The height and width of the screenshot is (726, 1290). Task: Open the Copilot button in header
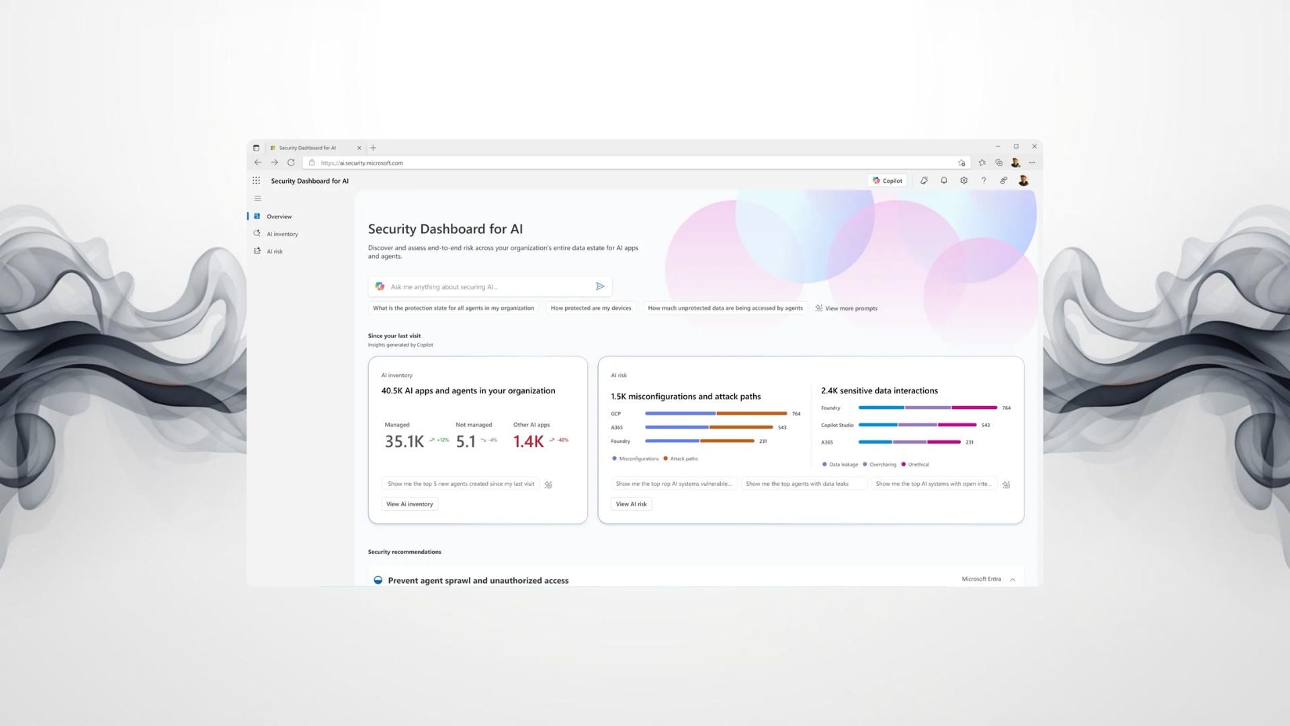point(888,181)
